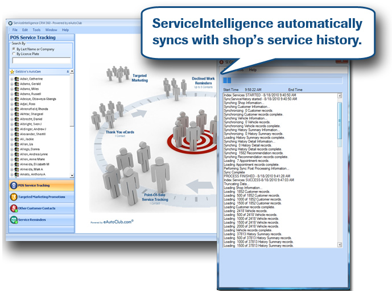Open the Window menu

click(x=51, y=30)
